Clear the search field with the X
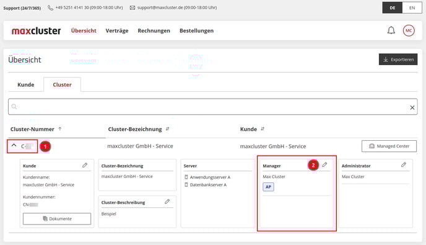Screen dimensions: 426x245 (412, 107)
